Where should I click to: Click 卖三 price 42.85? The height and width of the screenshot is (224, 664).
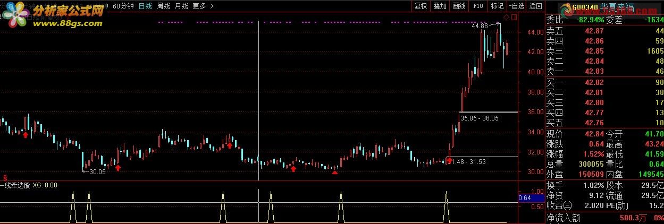[594, 51]
